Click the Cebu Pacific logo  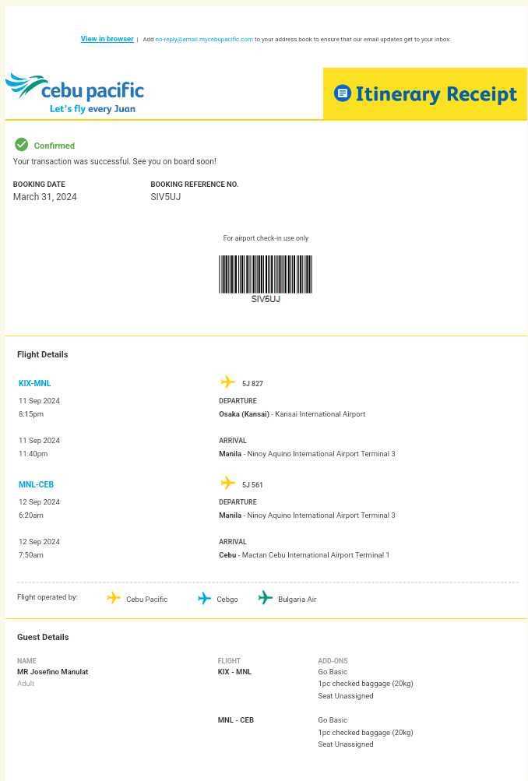[75, 93]
